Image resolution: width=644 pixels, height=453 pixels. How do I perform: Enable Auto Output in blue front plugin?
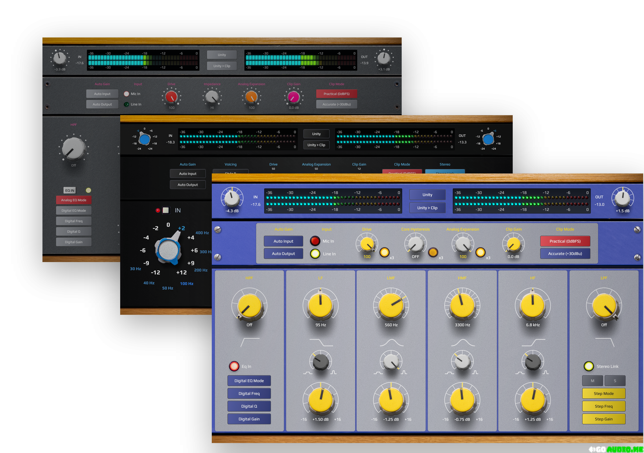point(283,254)
